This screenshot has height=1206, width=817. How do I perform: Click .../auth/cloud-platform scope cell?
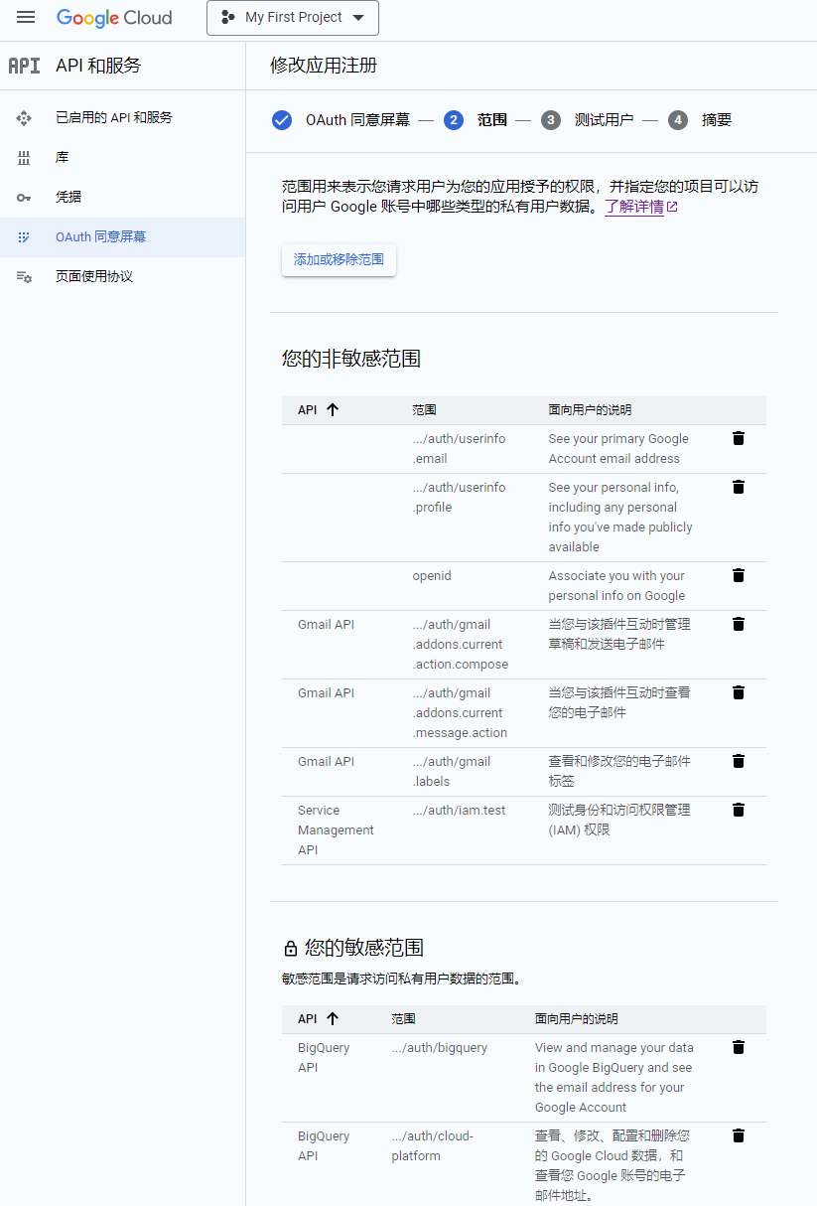pyautogui.click(x=433, y=1145)
